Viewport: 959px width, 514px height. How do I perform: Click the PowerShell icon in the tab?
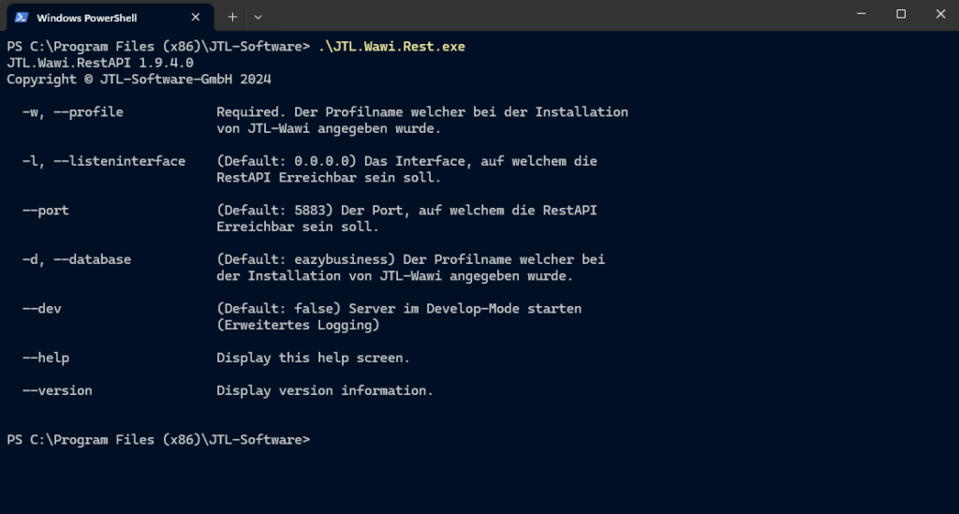point(21,17)
